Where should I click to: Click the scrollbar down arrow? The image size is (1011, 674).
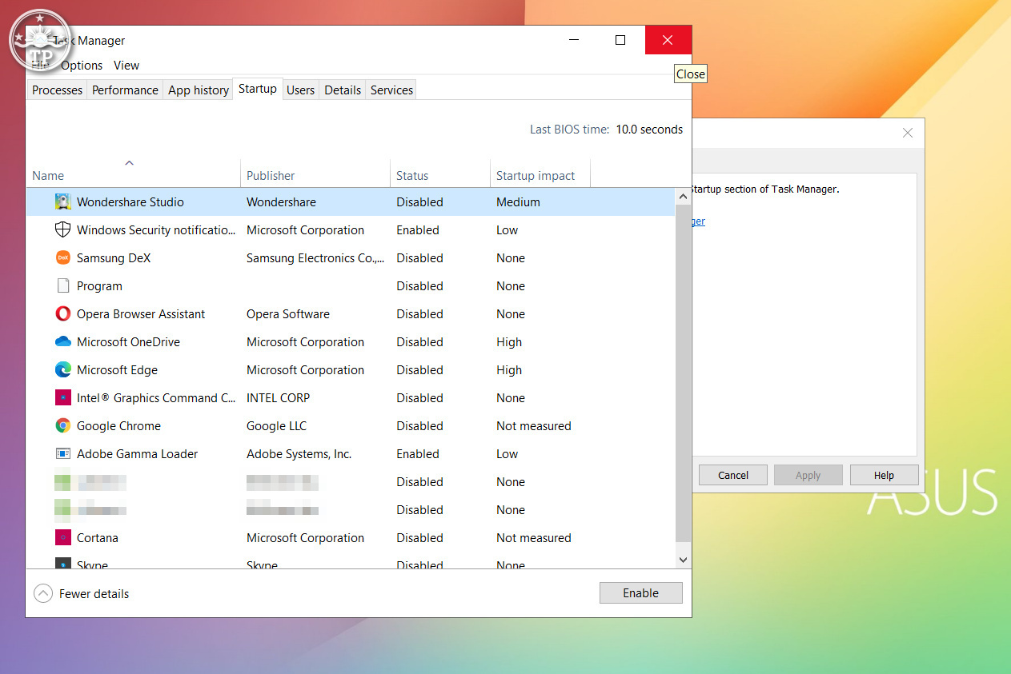(x=683, y=560)
